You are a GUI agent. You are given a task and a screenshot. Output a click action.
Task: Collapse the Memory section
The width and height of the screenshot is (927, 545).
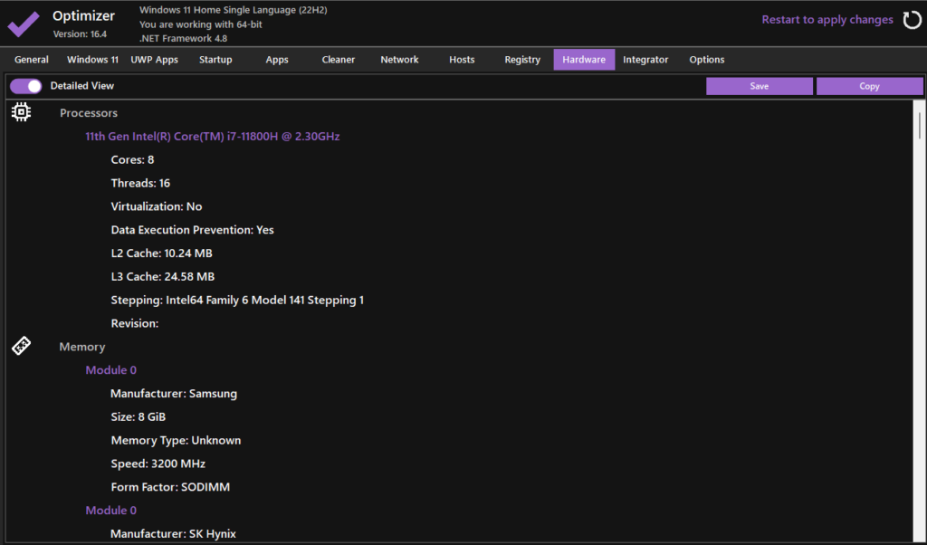(x=82, y=347)
